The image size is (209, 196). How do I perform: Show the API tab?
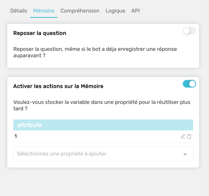136,11
